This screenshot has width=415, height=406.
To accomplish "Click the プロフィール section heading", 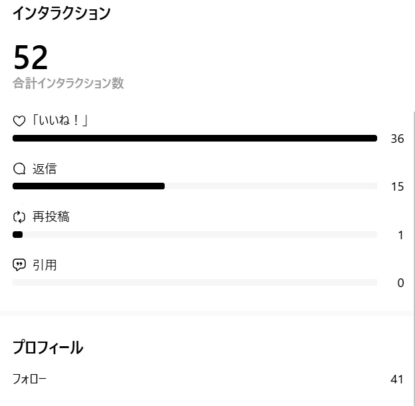I will [x=48, y=348].
